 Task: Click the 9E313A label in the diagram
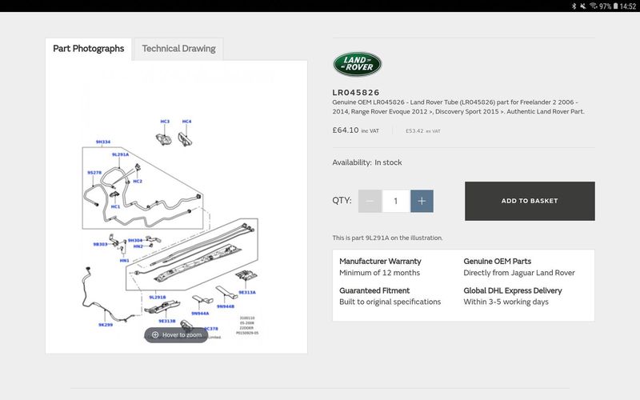click(247, 293)
